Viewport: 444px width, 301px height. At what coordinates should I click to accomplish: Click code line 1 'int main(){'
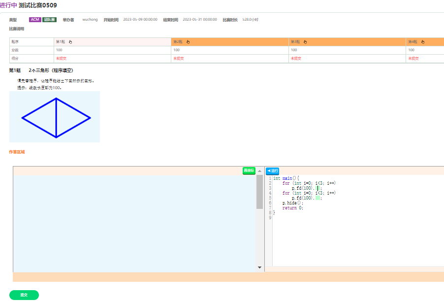pyautogui.click(x=286, y=178)
